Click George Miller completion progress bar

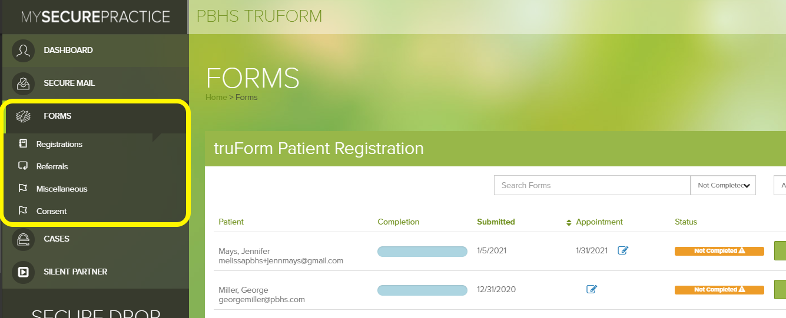[x=422, y=290]
